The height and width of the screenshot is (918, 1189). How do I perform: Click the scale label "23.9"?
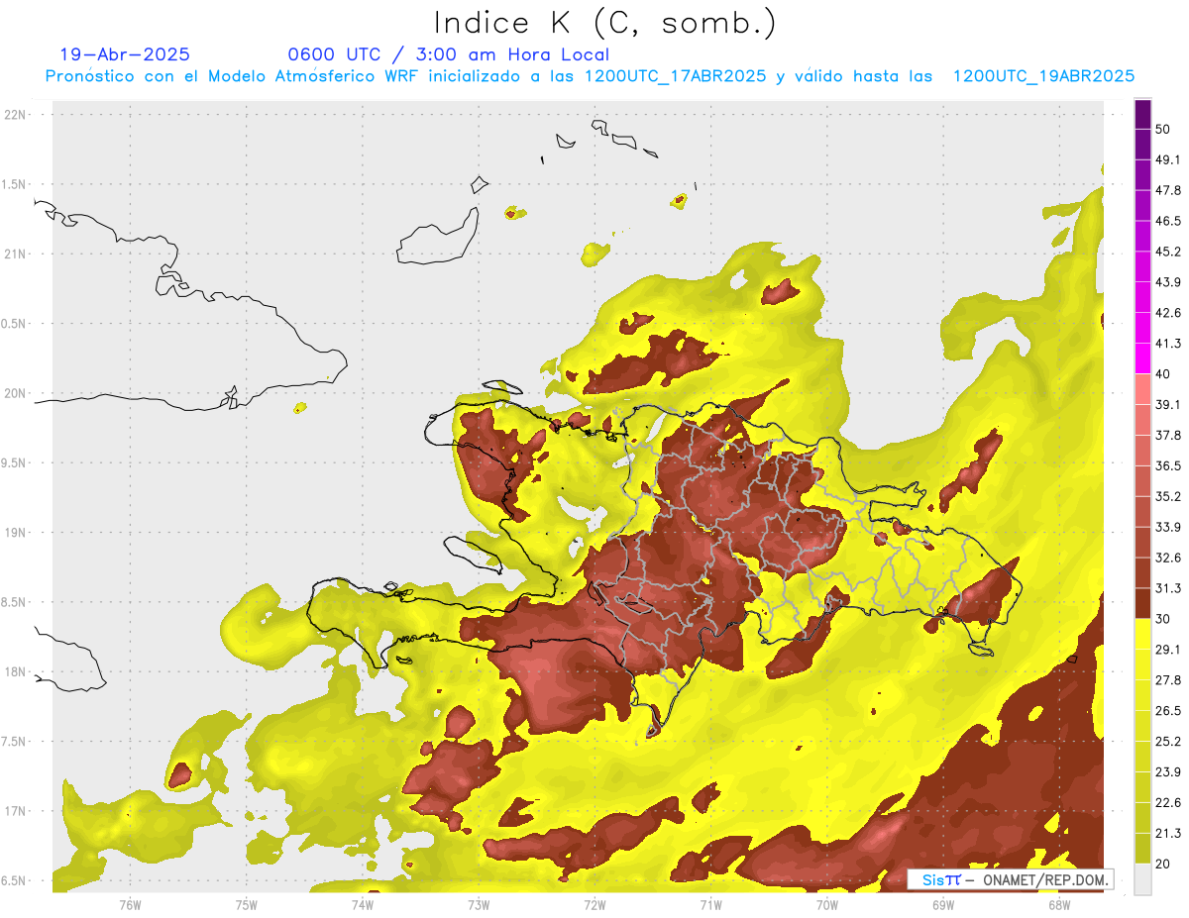tap(1168, 772)
